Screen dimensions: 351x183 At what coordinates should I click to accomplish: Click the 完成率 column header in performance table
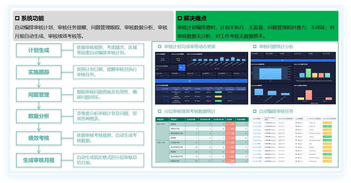pos(230,119)
